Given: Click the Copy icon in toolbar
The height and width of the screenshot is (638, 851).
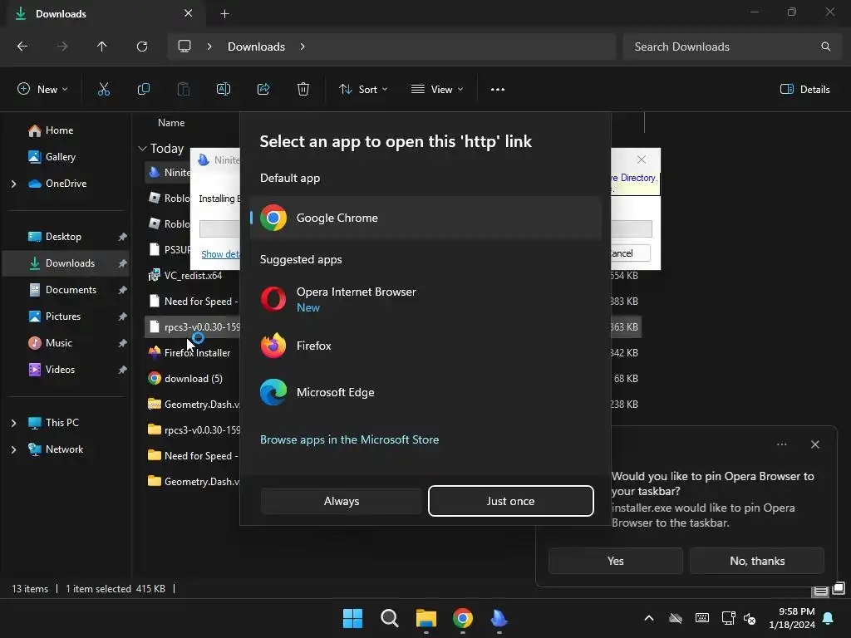Looking at the screenshot, I should point(143,89).
